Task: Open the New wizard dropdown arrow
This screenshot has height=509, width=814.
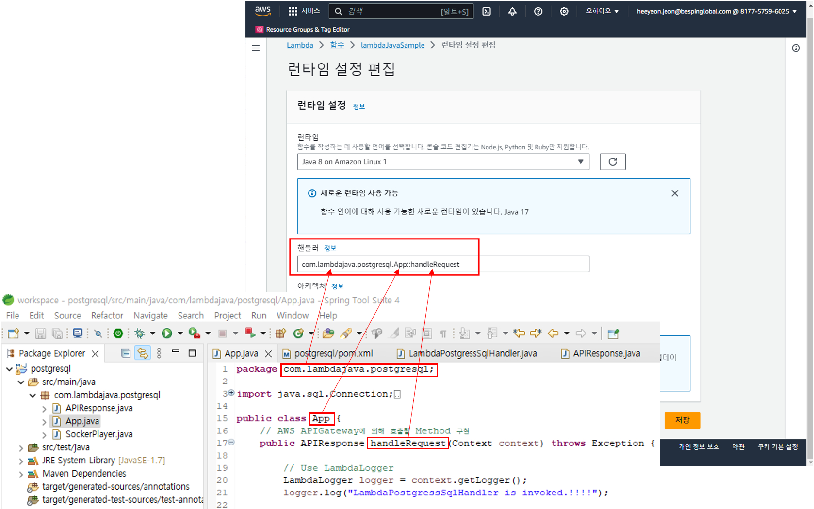Action: (27, 334)
